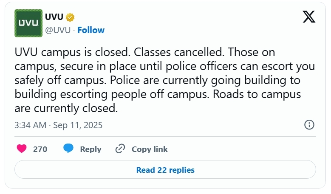The width and height of the screenshot is (331, 194).
Task: Like the post with the heart icon
Action: [22, 149]
